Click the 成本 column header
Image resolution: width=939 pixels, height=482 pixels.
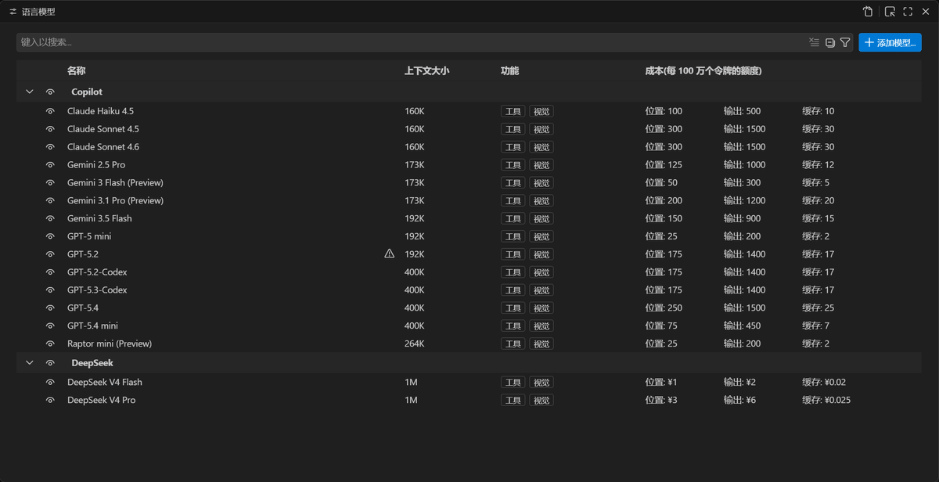703,71
